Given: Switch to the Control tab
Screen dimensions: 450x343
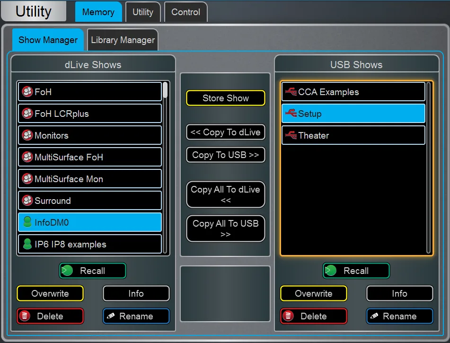Looking at the screenshot, I should click(x=185, y=12).
